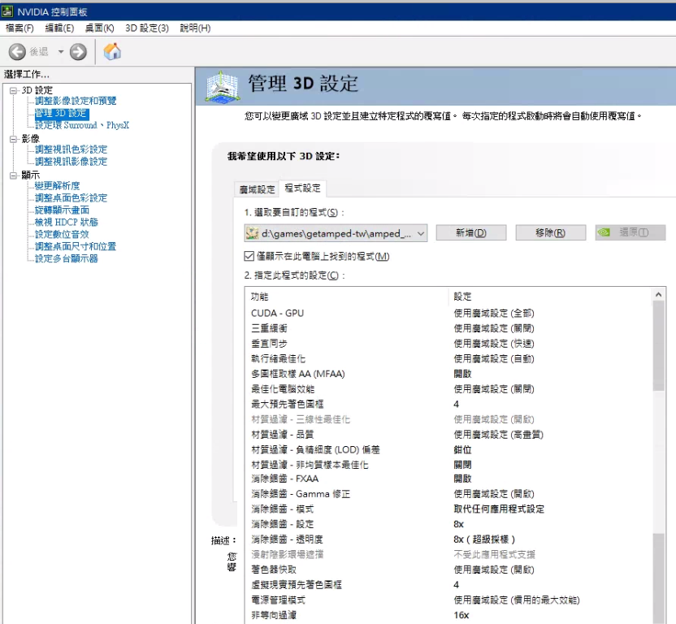The width and height of the screenshot is (676, 624).
Task: Click the Forward arrow icon in toolbar
Action: pyautogui.click(x=78, y=52)
